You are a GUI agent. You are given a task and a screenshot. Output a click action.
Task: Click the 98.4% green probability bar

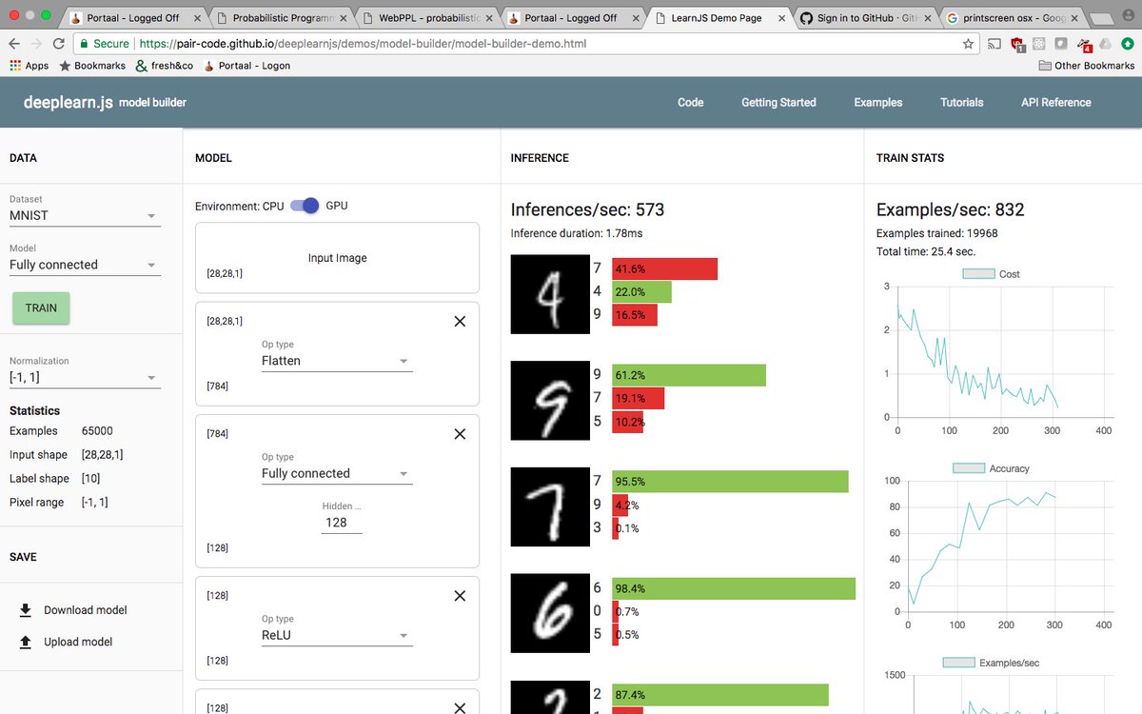tap(734, 588)
